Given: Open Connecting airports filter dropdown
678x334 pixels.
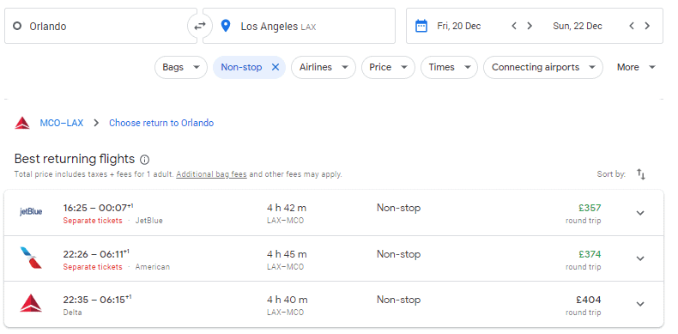Looking at the screenshot, I should (x=543, y=67).
